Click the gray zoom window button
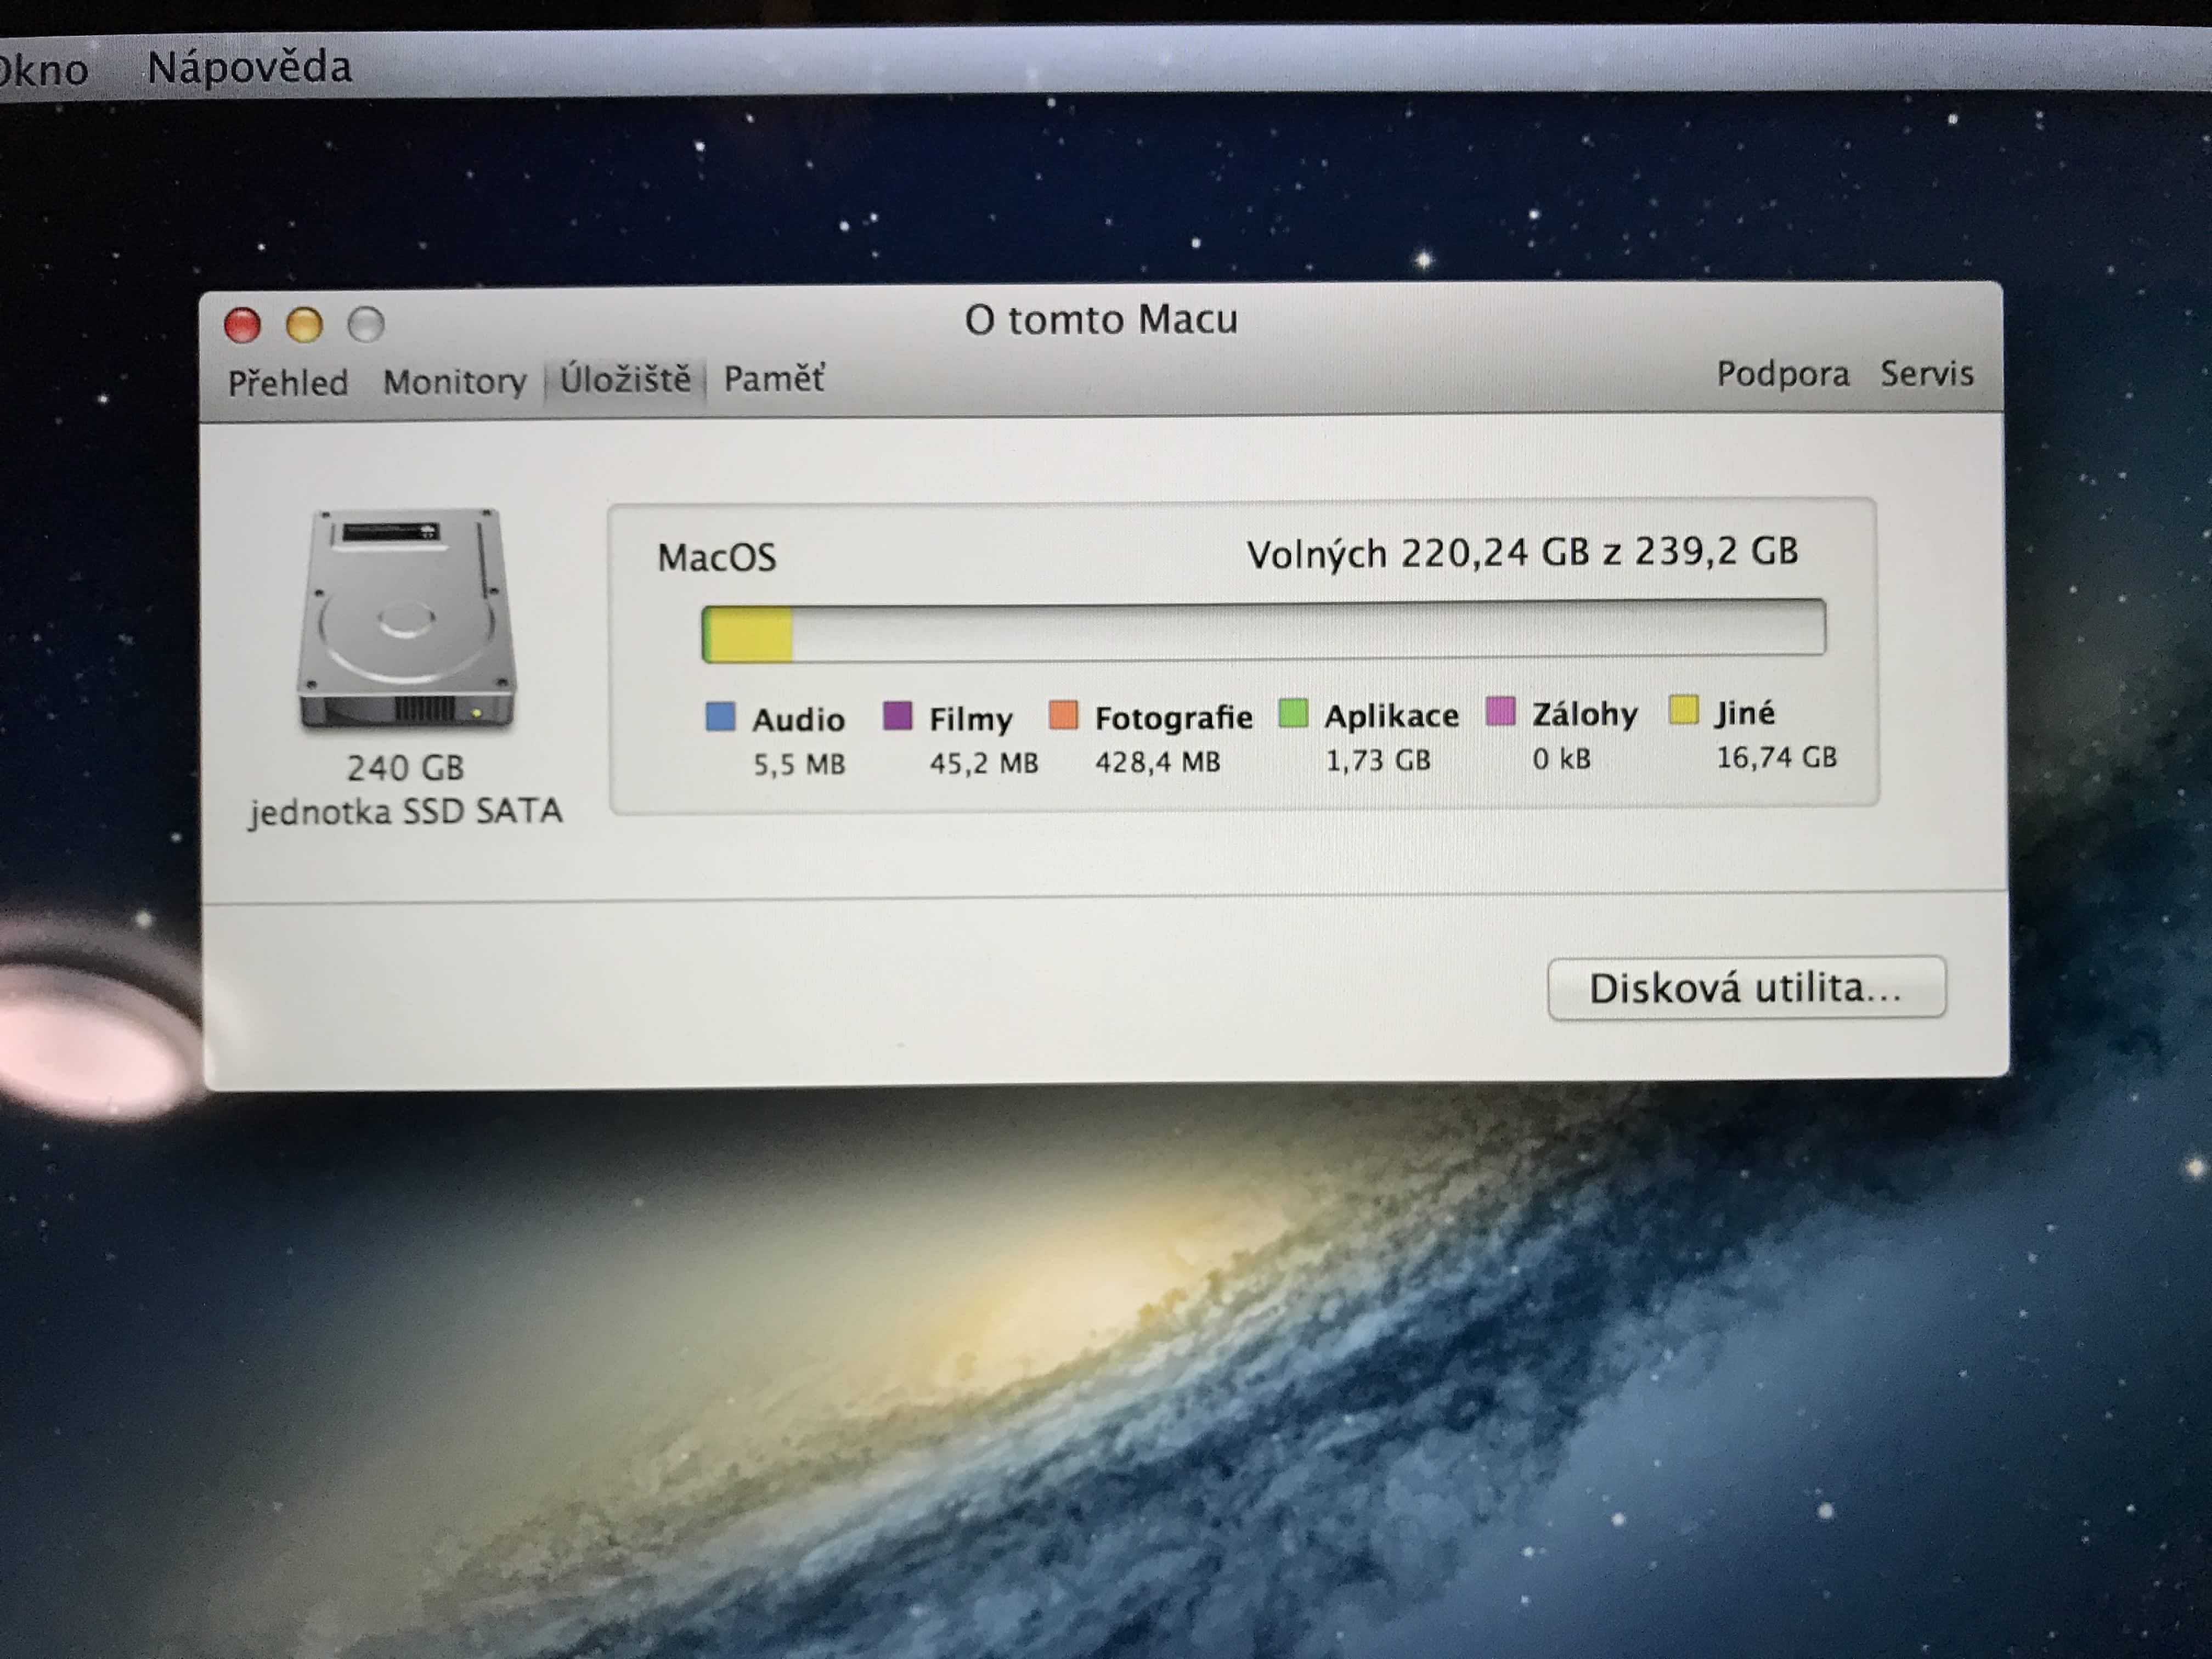 [366, 324]
